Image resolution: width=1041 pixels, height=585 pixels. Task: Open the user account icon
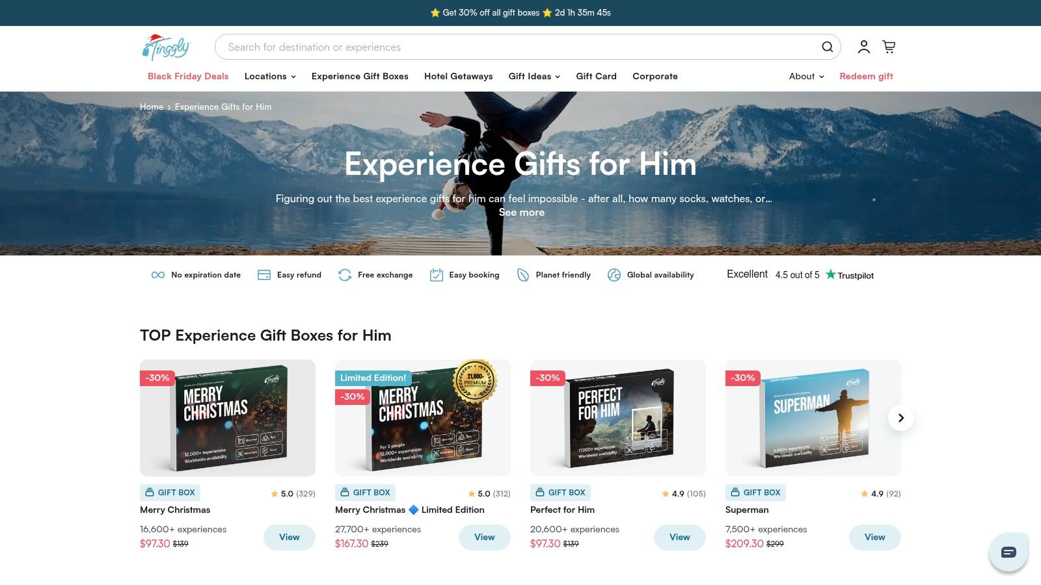point(863,47)
